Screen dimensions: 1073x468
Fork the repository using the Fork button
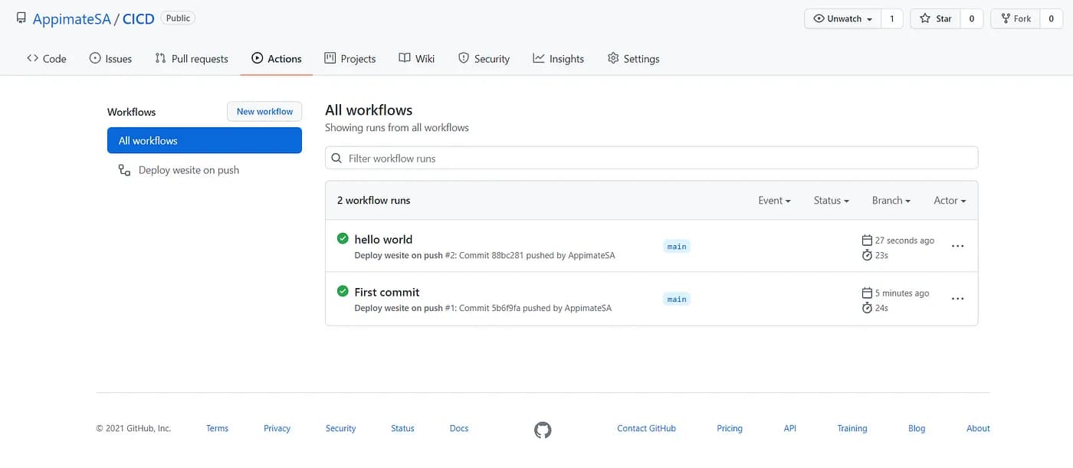point(1016,18)
